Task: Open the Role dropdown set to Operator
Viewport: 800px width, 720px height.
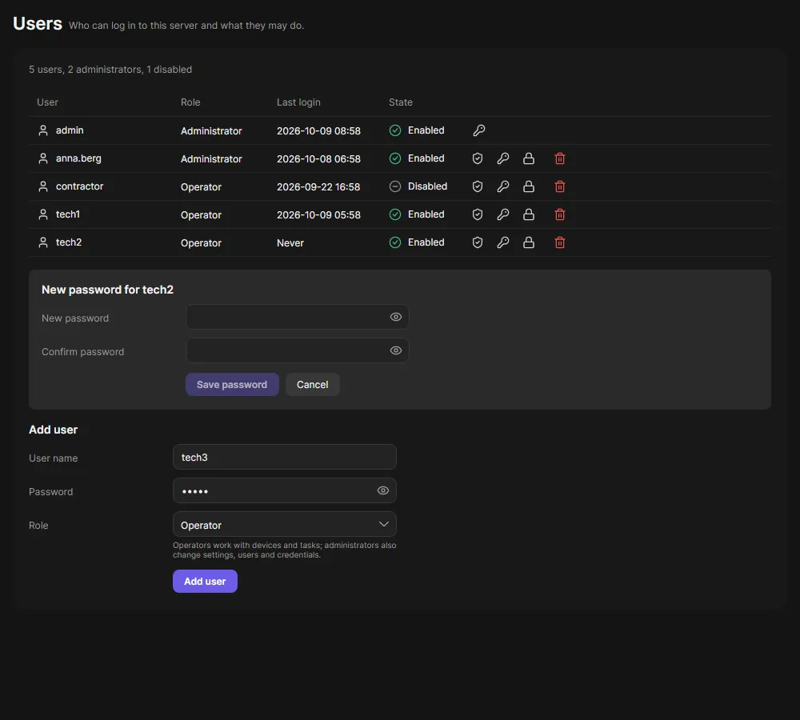Action: 284,525
